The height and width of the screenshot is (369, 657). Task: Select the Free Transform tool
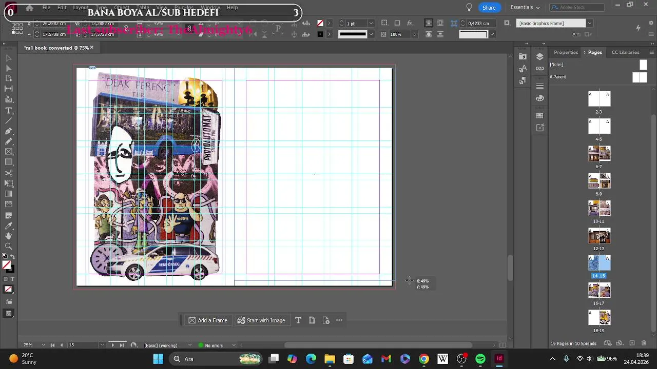9,183
